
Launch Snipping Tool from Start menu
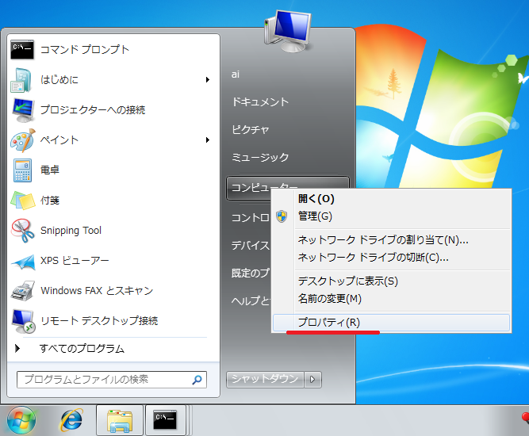click(x=22, y=231)
